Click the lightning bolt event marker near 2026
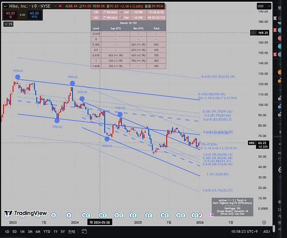This screenshot has height=238, width=287. click(200, 215)
